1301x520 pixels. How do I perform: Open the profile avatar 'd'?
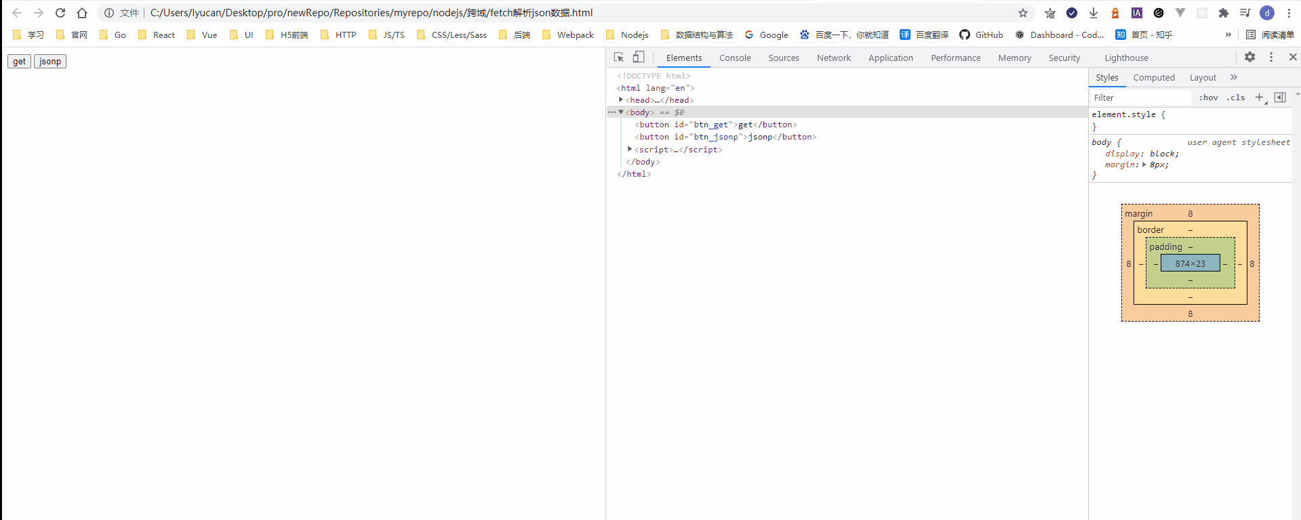[1267, 13]
